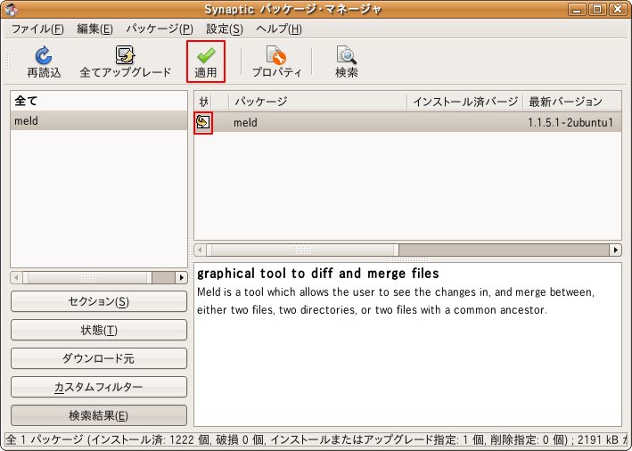Sort by the 最新バージョン column header
632x451 pixels.
[570, 102]
